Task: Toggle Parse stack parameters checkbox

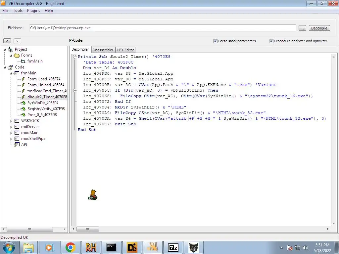Action: coord(215,41)
